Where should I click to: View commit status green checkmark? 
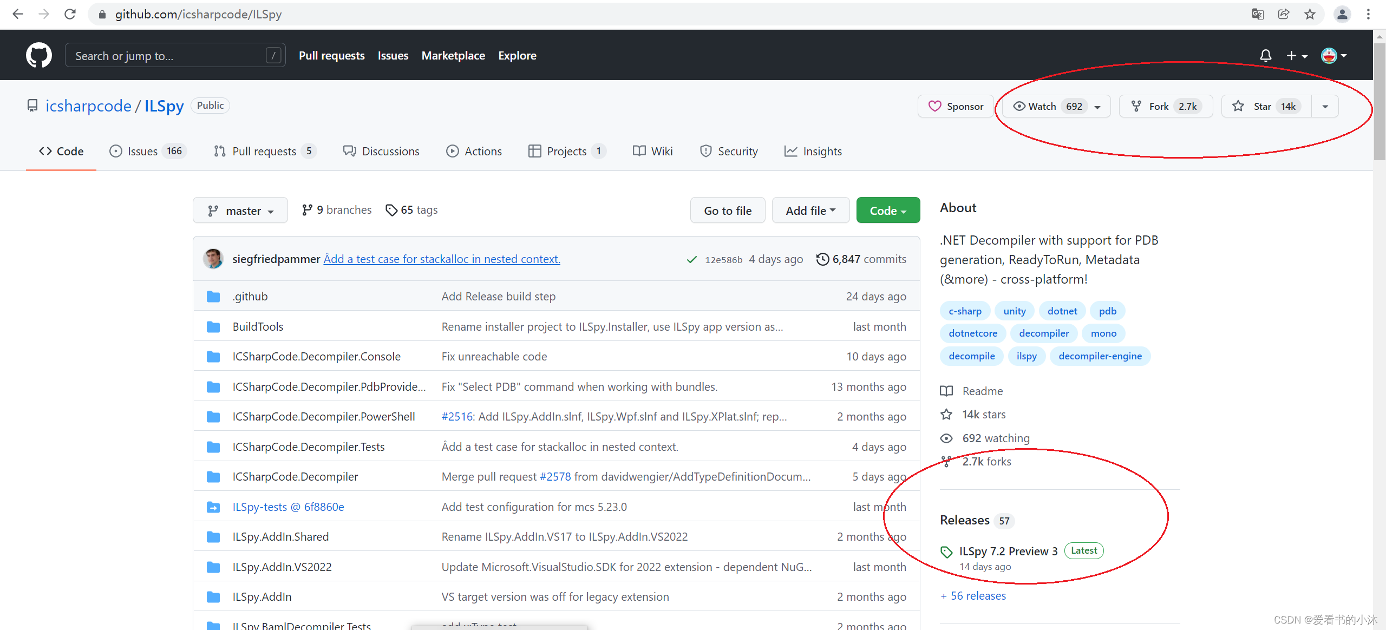coord(691,259)
